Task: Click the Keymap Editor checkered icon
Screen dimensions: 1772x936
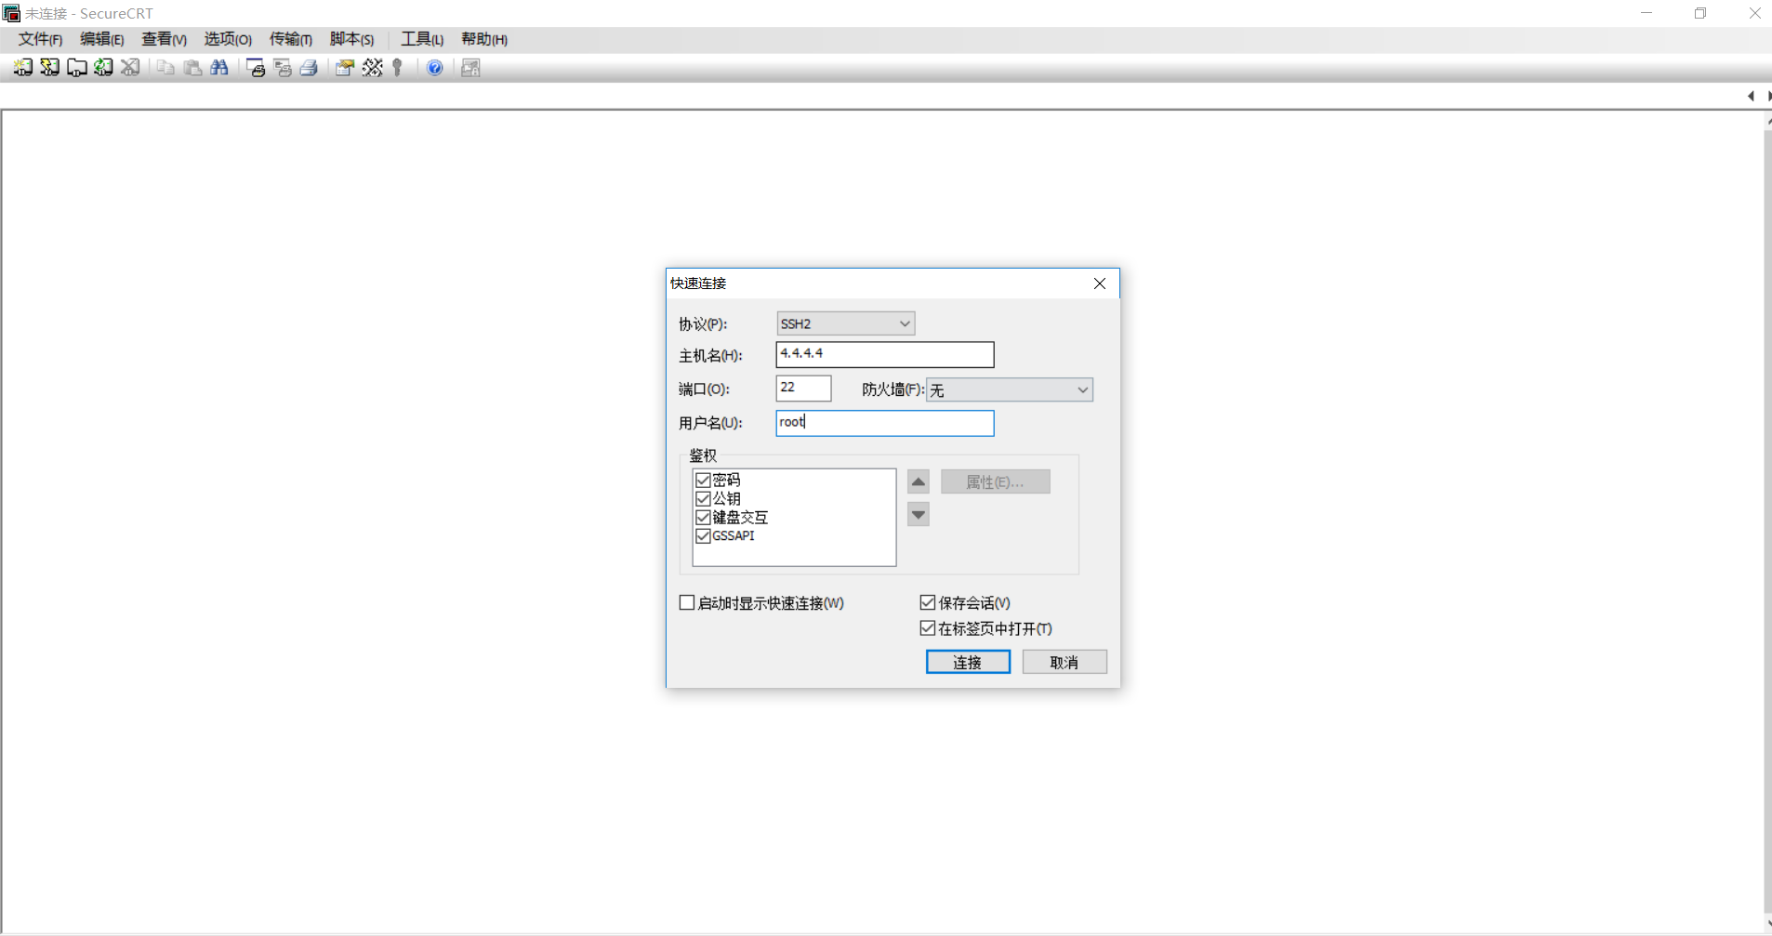Action: [372, 68]
